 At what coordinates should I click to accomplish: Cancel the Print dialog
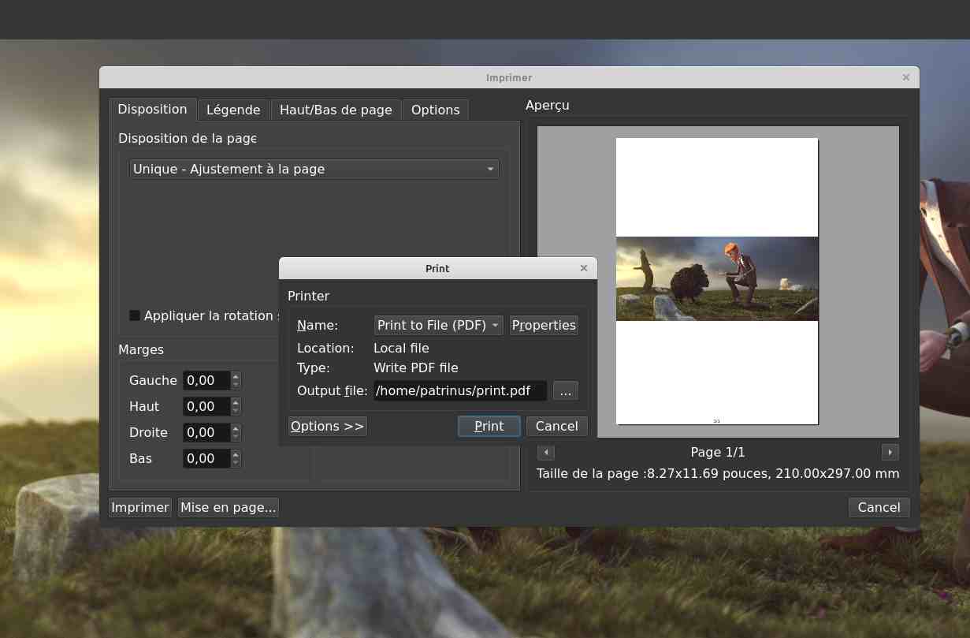coord(557,426)
